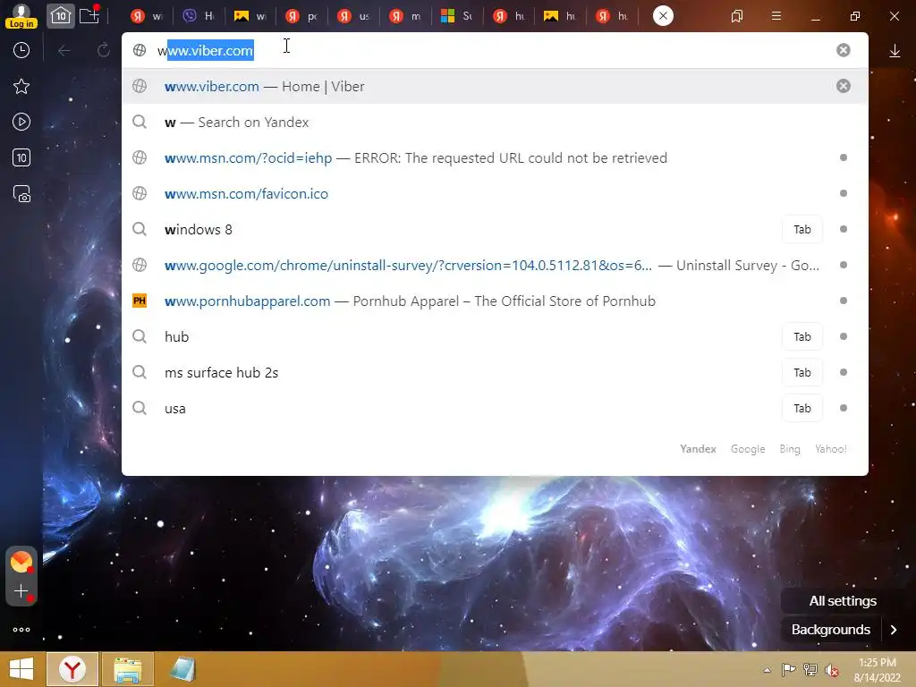Open the bookmarks collections icon in the title bar
This screenshot has width=916, height=687.
point(737,16)
